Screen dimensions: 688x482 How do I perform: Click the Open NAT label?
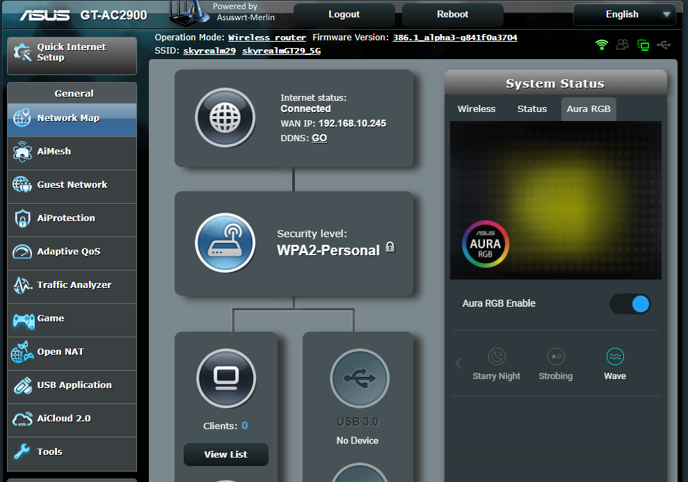(x=61, y=352)
